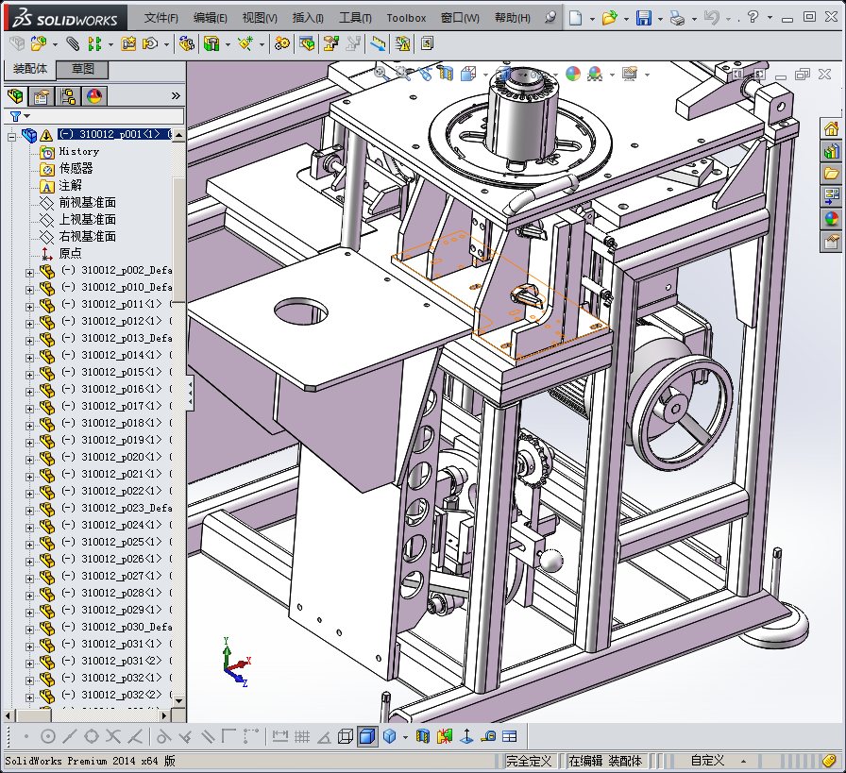This screenshot has height=773, width=846.
Task: Open the View Palette task pane tab
Action: (x=831, y=196)
